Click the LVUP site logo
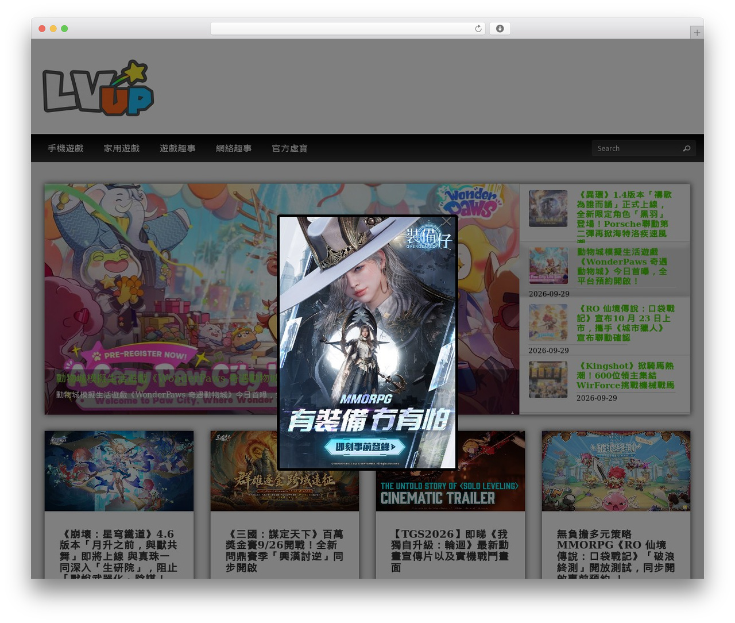The width and height of the screenshot is (735, 623). pos(98,87)
